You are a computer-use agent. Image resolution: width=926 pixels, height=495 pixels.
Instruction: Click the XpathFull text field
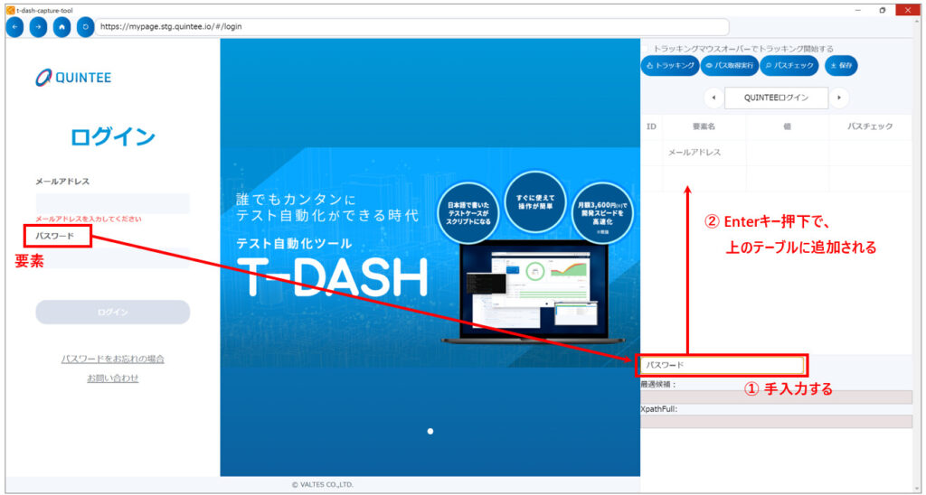coord(776,421)
